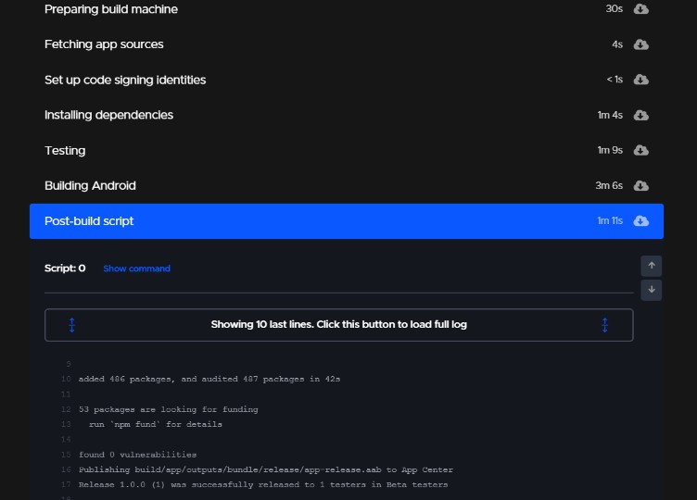The width and height of the screenshot is (697, 500).
Task: Click left expand arrows in load-log bar
Action: (72, 325)
